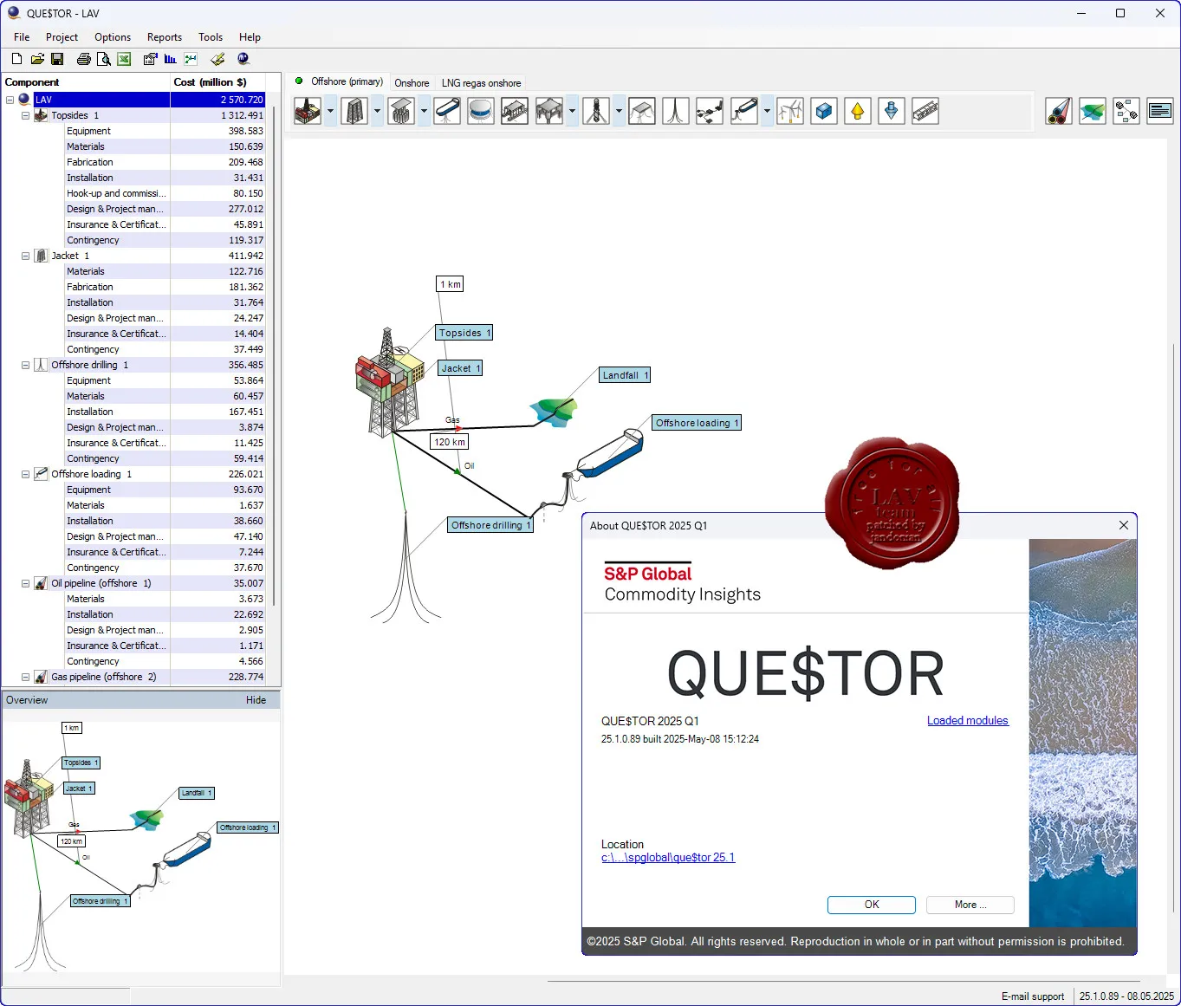Click the green schematic diagram toolbar icon

[x=191, y=59]
